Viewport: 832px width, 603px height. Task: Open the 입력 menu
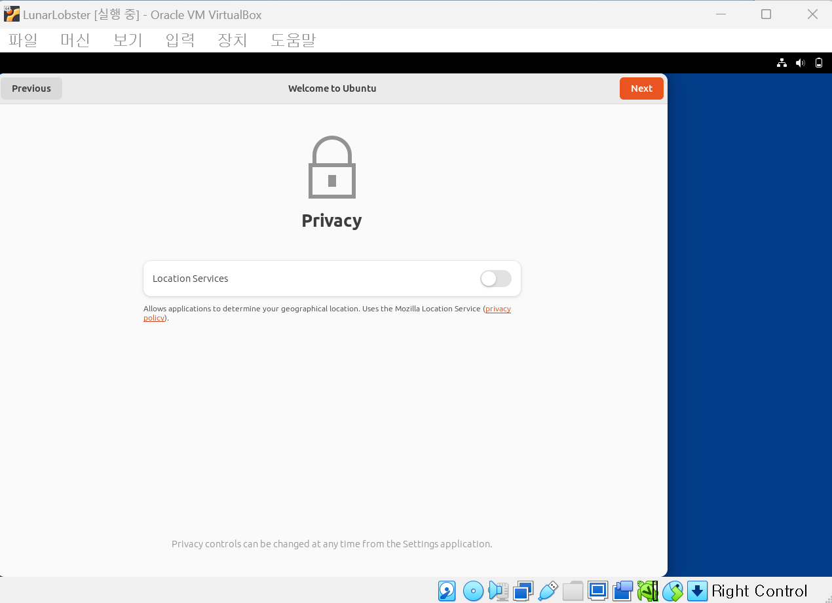click(x=180, y=41)
